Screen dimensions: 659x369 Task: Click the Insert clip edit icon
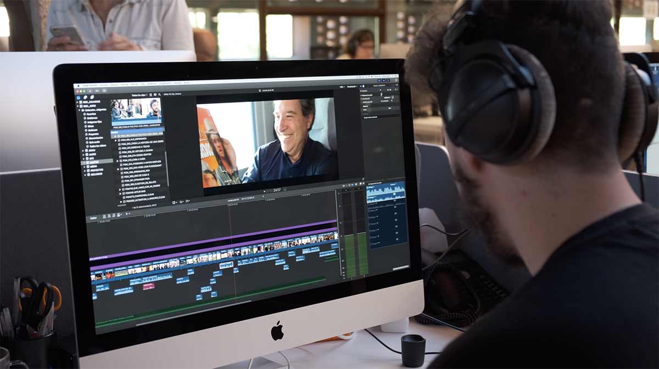[109, 216]
